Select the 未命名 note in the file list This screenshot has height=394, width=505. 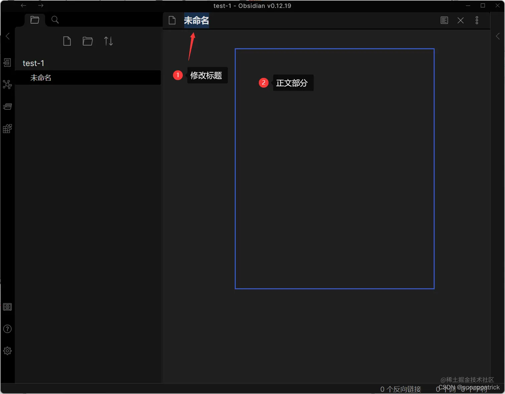pyautogui.click(x=41, y=78)
